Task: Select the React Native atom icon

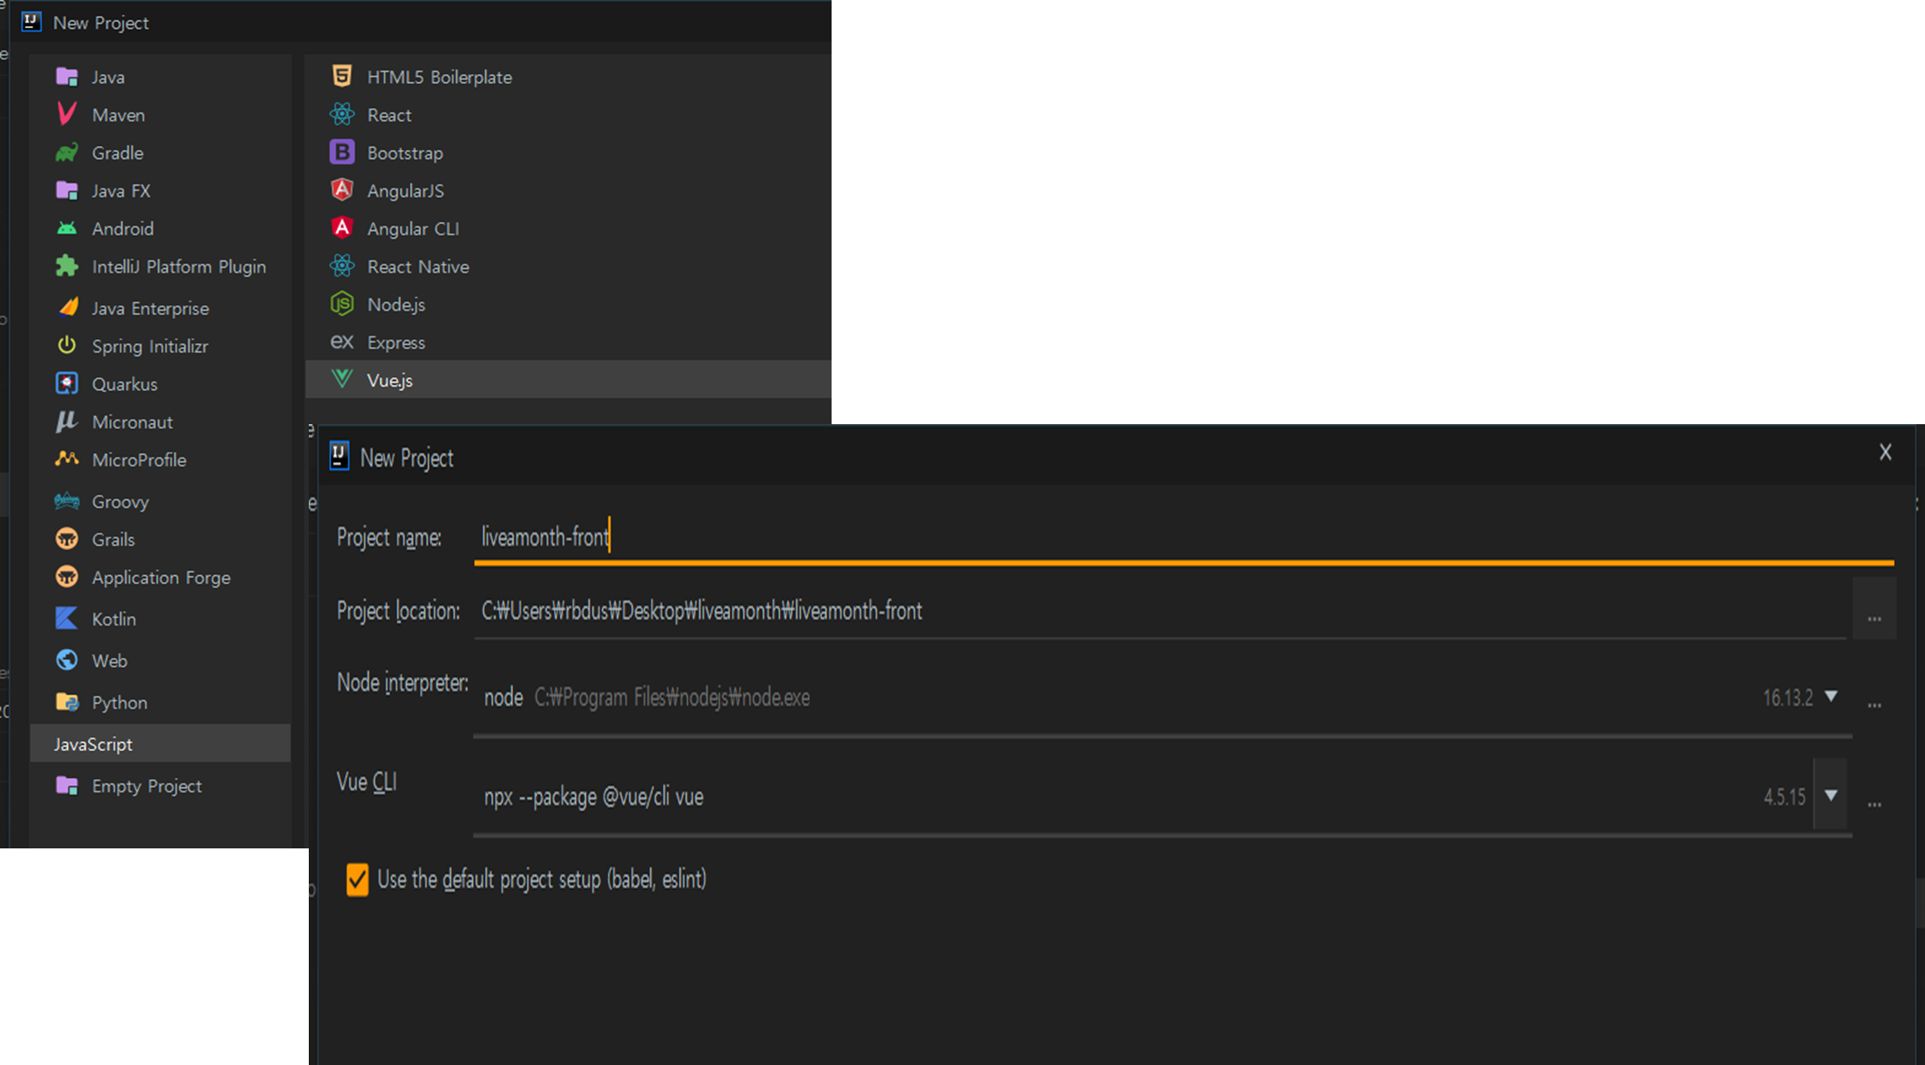Action: (x=342, y=266)
